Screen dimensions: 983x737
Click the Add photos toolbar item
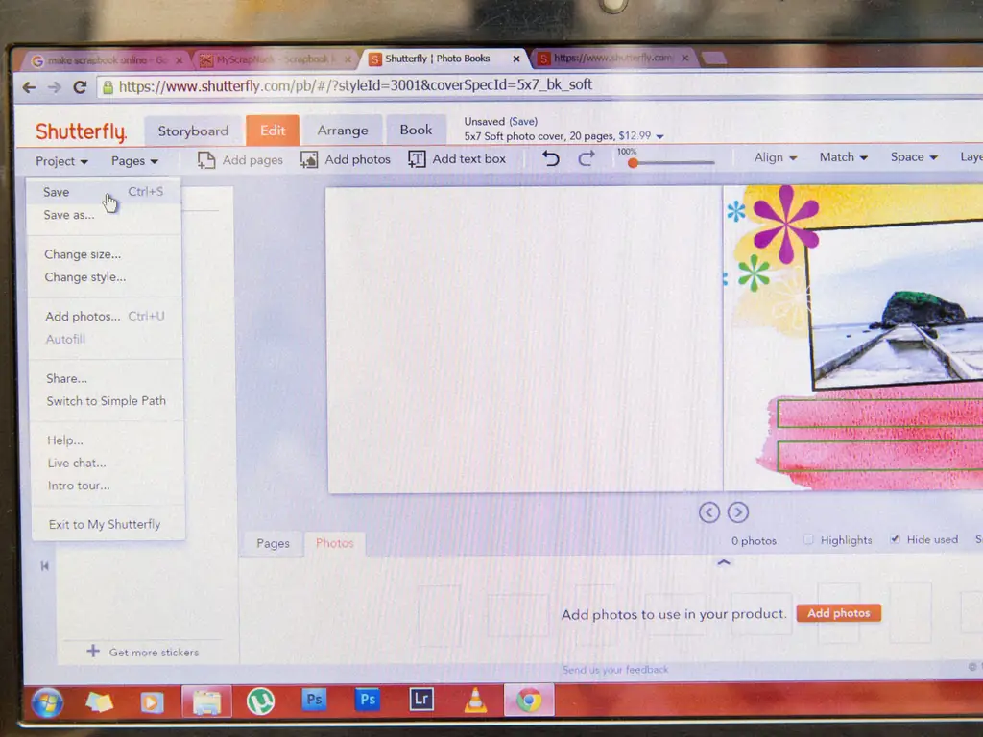click(346, 160)
